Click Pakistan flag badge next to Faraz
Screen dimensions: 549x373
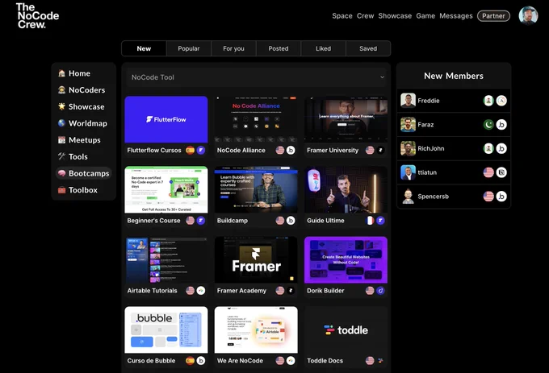coord(488,124)
